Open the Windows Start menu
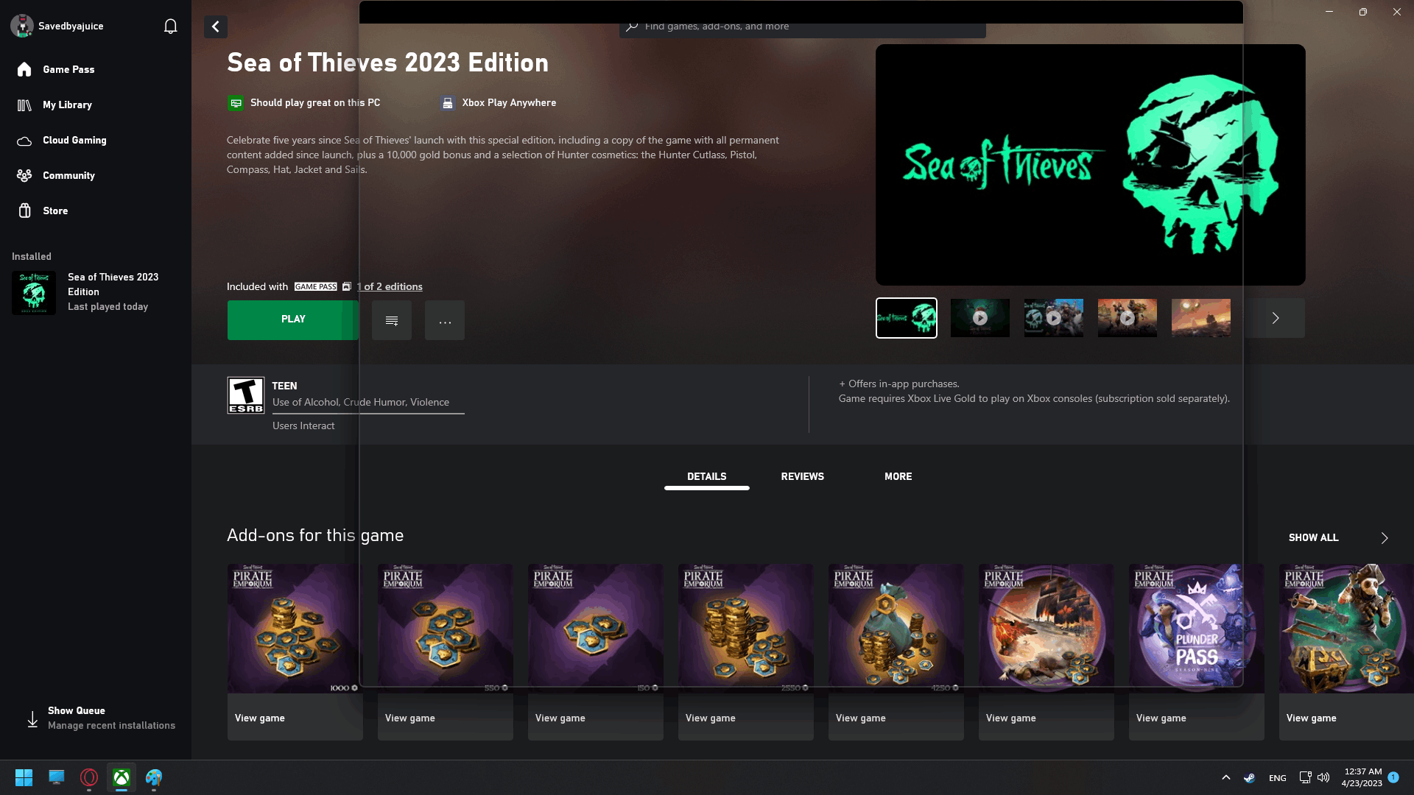The height and width of the screenshot is (795, 1414). tap(24, 777)
